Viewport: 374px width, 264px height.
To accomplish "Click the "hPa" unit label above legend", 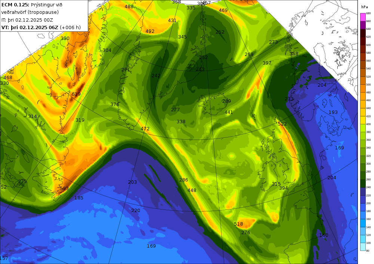I will click(364, 7).
